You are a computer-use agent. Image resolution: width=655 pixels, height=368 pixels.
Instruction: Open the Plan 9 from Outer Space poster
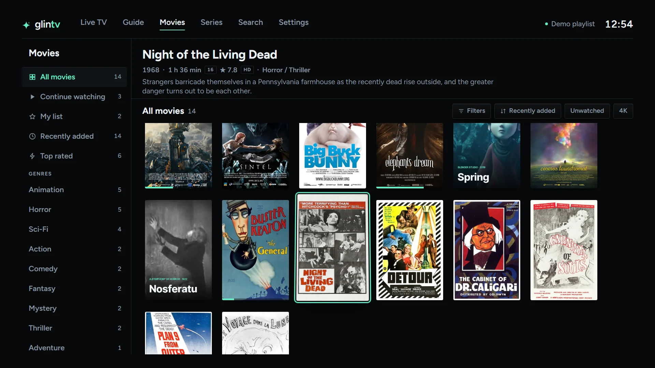[x=178, y=333]
